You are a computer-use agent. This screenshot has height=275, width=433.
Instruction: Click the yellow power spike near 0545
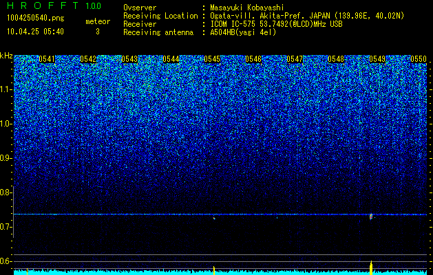tap(214, 270)
